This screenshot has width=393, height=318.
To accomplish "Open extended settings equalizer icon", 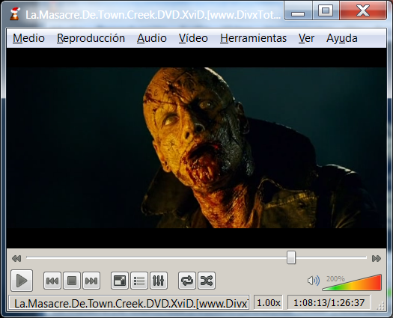I will 159,281.
